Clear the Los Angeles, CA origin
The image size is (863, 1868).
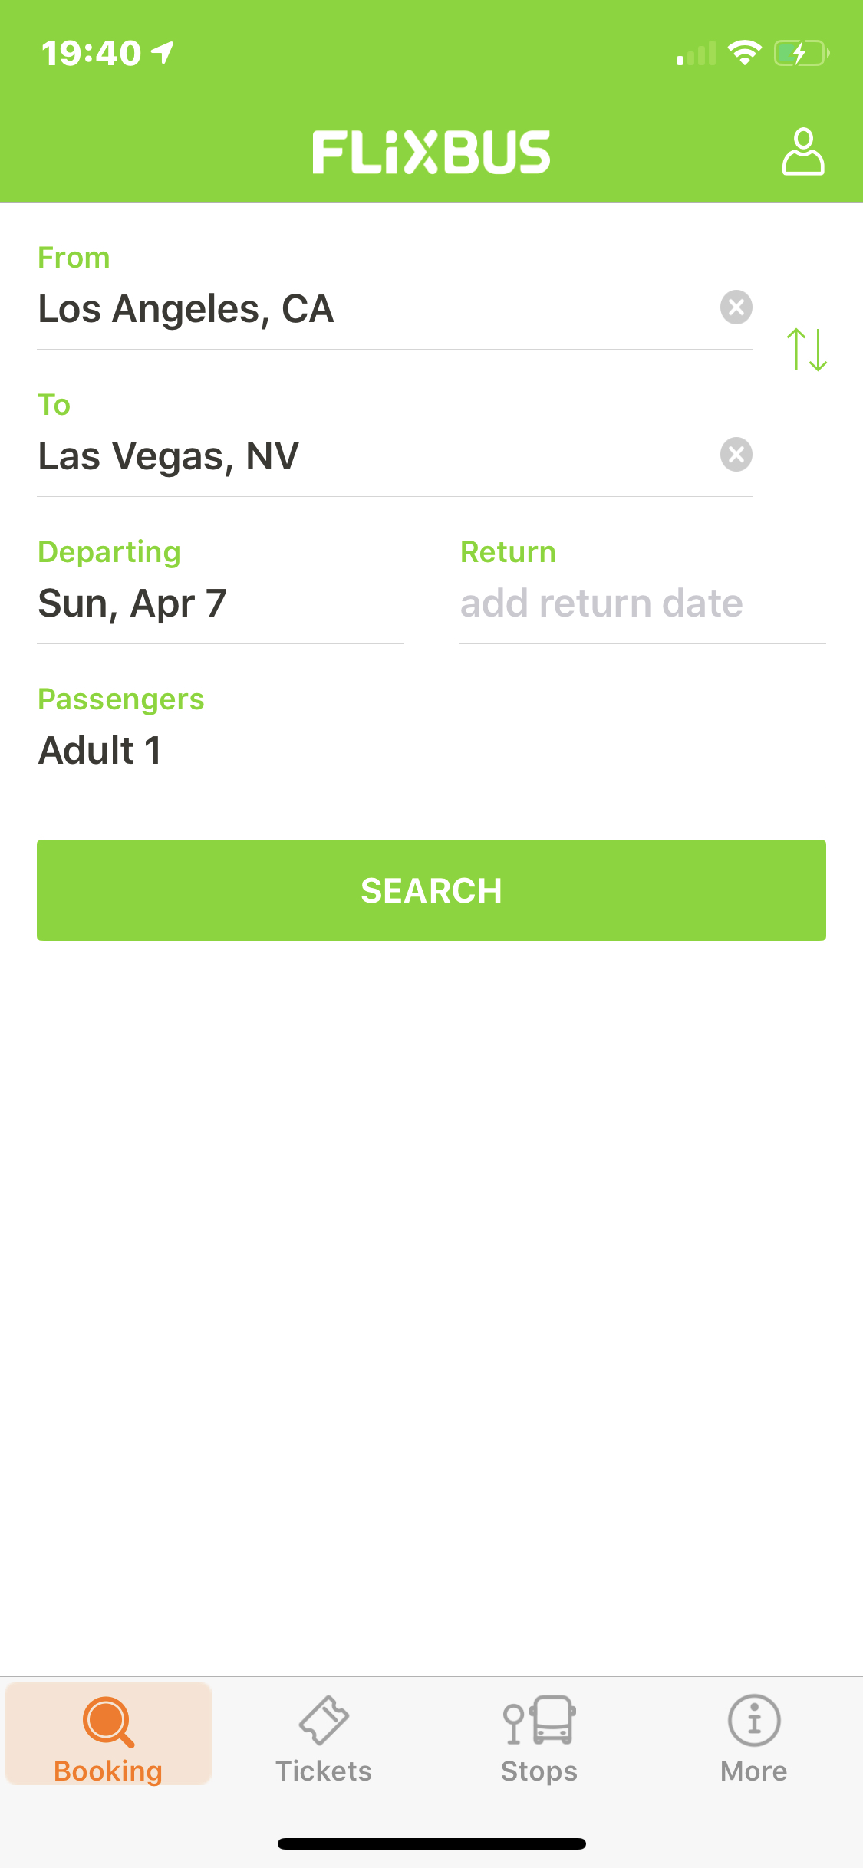pyautogui.click(x=736, y=307)
